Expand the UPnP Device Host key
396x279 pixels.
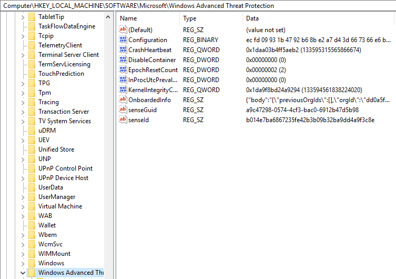click(x=23, y=178)
